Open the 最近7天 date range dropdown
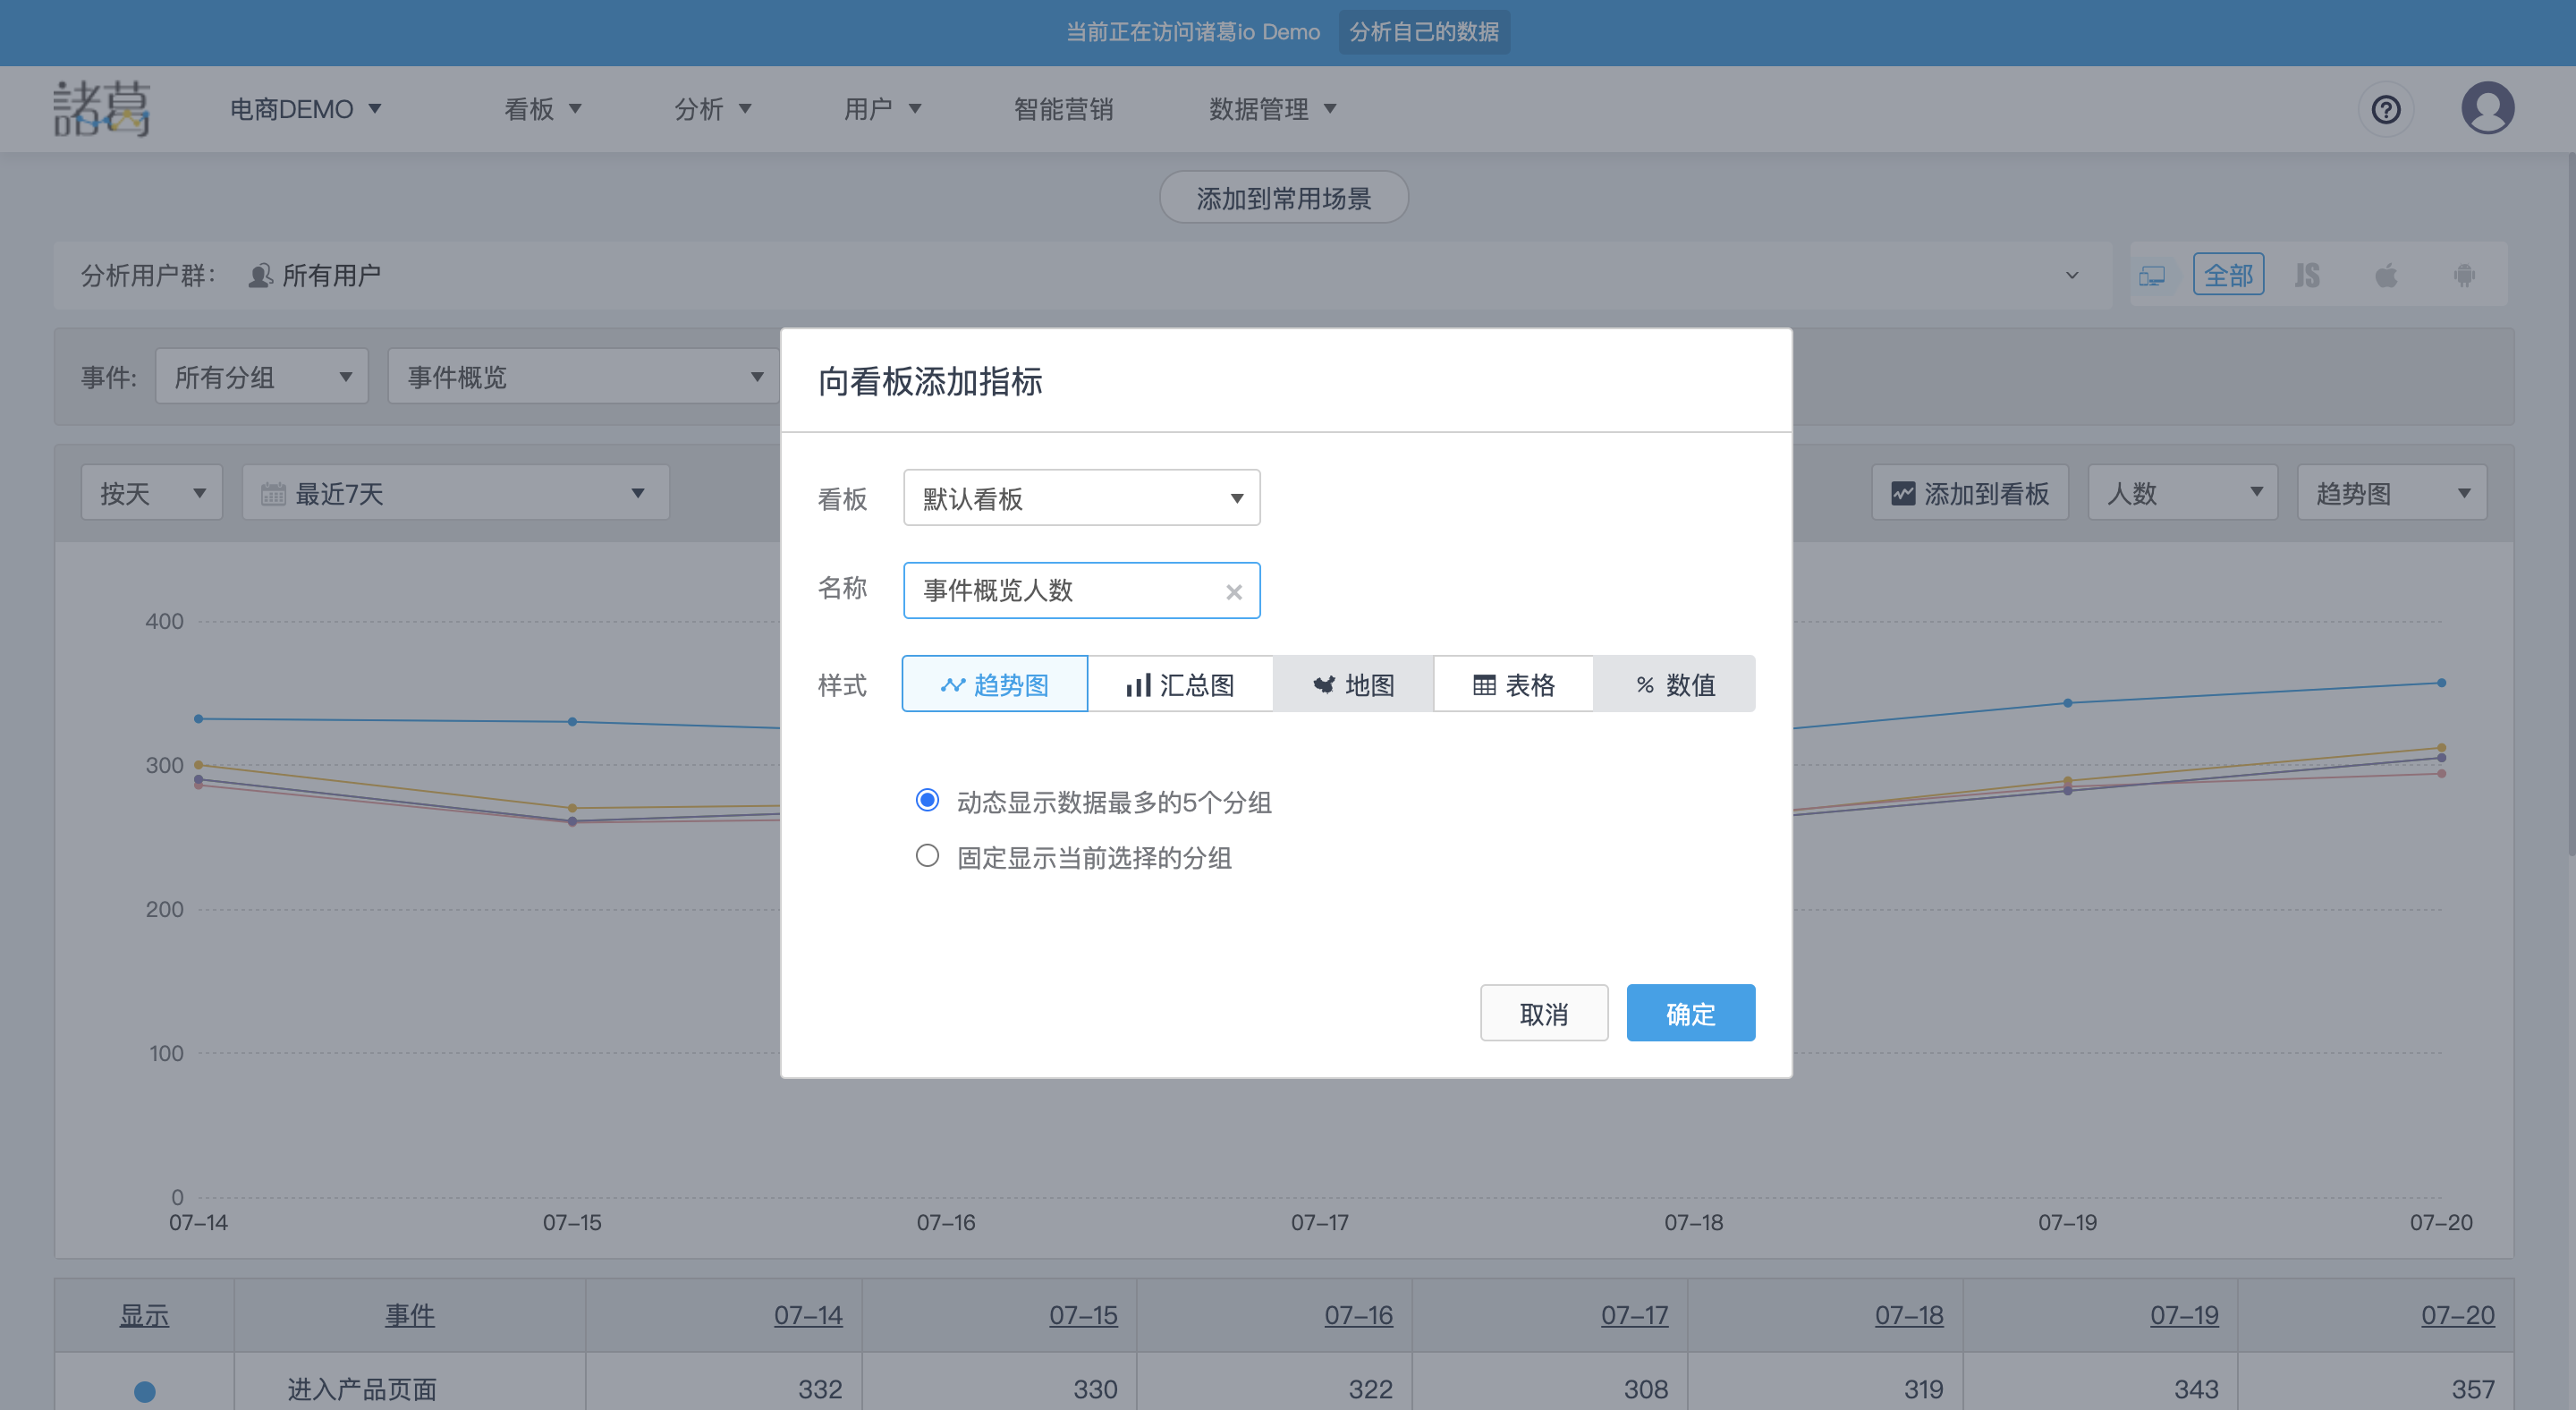The image size is (2576, 1410). coord(455,493)
